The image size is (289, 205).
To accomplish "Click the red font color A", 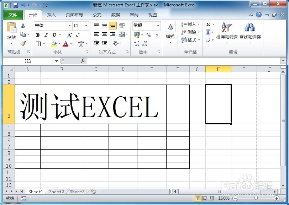I will (65, 44).
